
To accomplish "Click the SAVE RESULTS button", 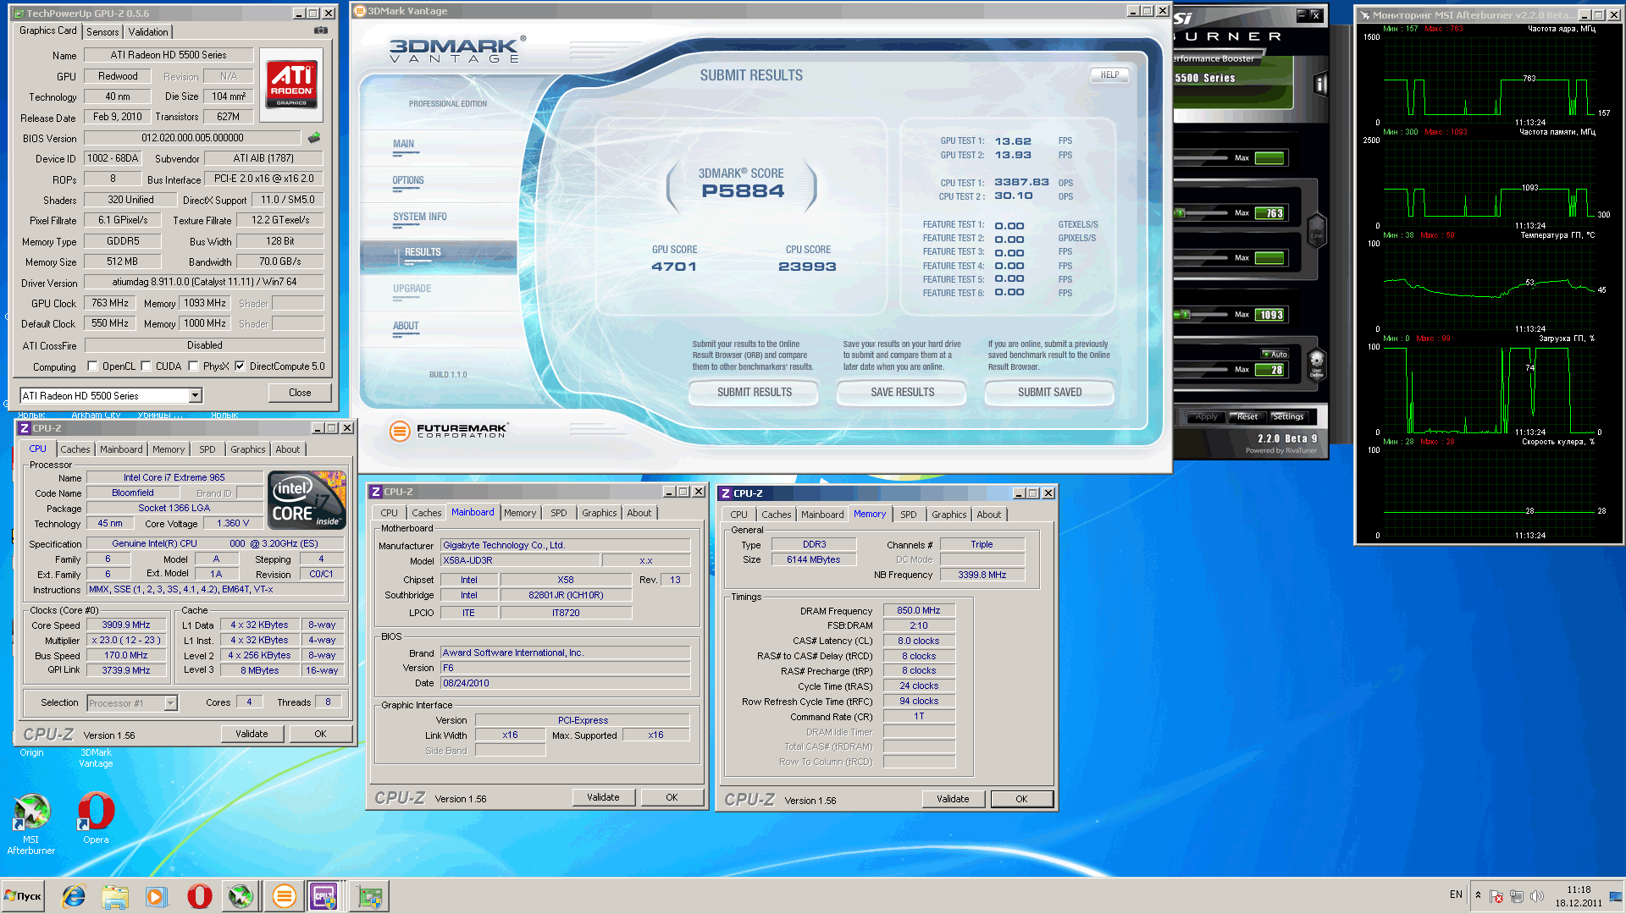I will tap(902, 392).
